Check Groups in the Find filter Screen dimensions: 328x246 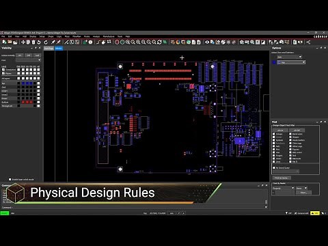[274, 134]
